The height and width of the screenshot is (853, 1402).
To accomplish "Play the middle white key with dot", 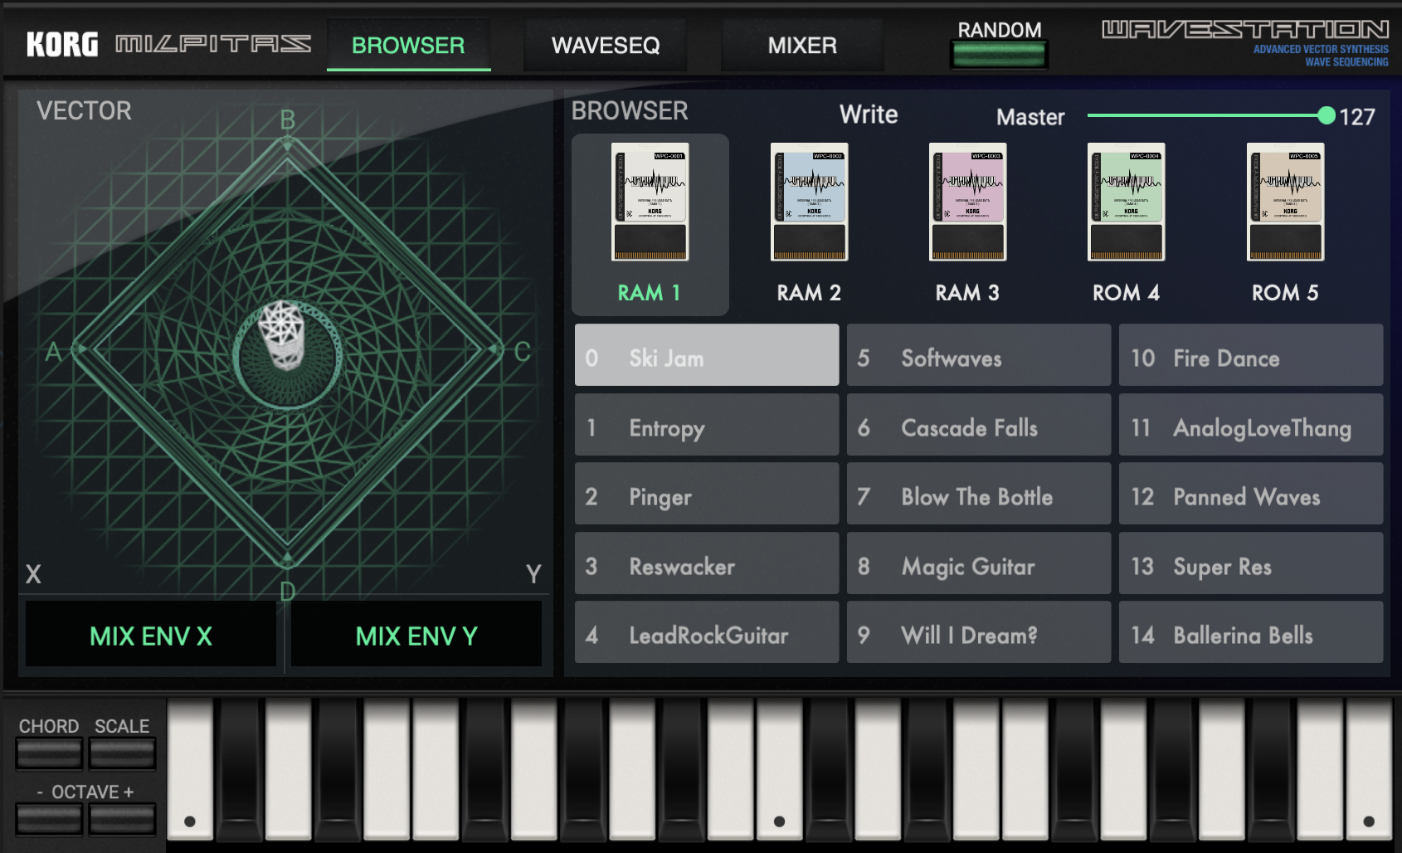I will (779, 770).
